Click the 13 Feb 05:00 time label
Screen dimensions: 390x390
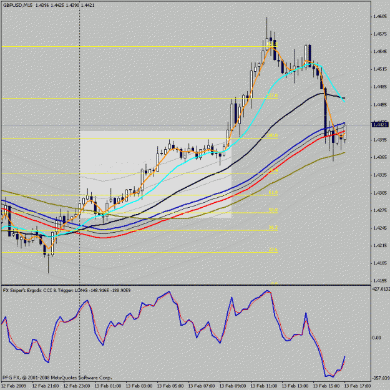click(x=170, y=386)
